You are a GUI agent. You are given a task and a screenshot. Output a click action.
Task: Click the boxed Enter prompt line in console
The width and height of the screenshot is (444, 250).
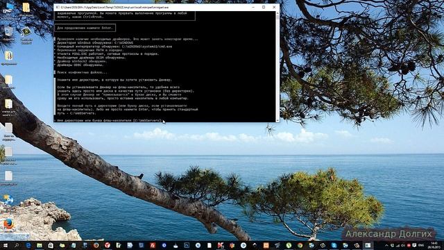coord(85,28)
